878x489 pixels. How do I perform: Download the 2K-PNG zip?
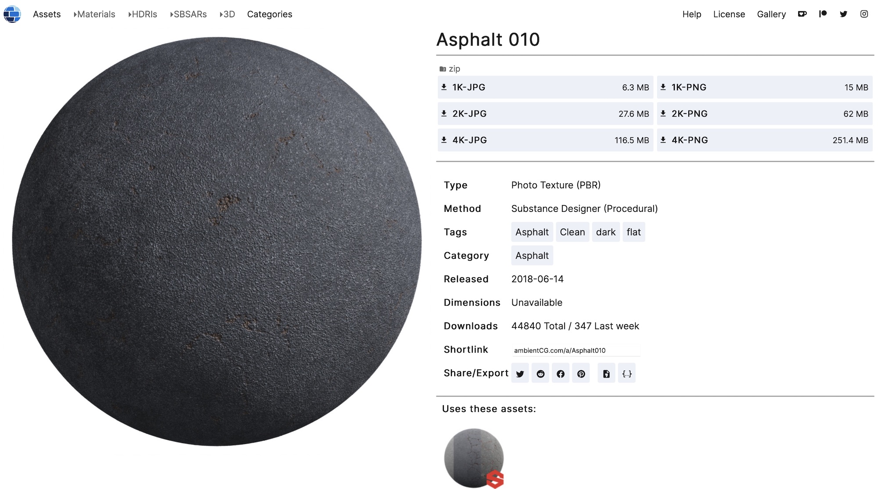click(764, 114)
